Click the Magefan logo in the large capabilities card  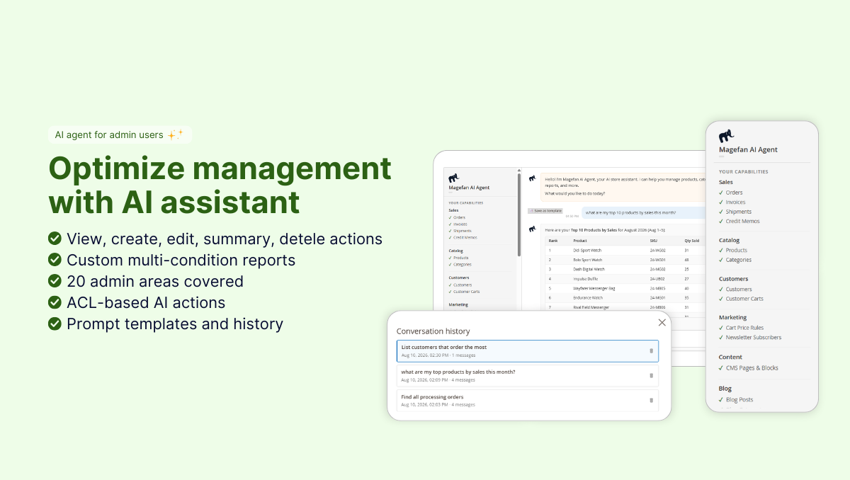coord(726,136)
